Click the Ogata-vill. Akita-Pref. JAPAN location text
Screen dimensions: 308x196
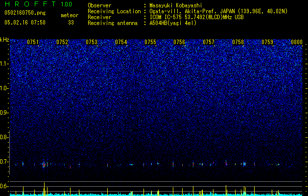(218, 11)
